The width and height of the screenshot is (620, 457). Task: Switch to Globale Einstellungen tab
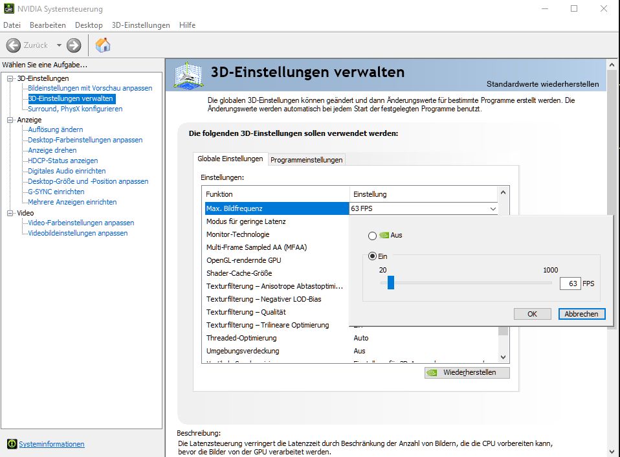pos(230,159)
